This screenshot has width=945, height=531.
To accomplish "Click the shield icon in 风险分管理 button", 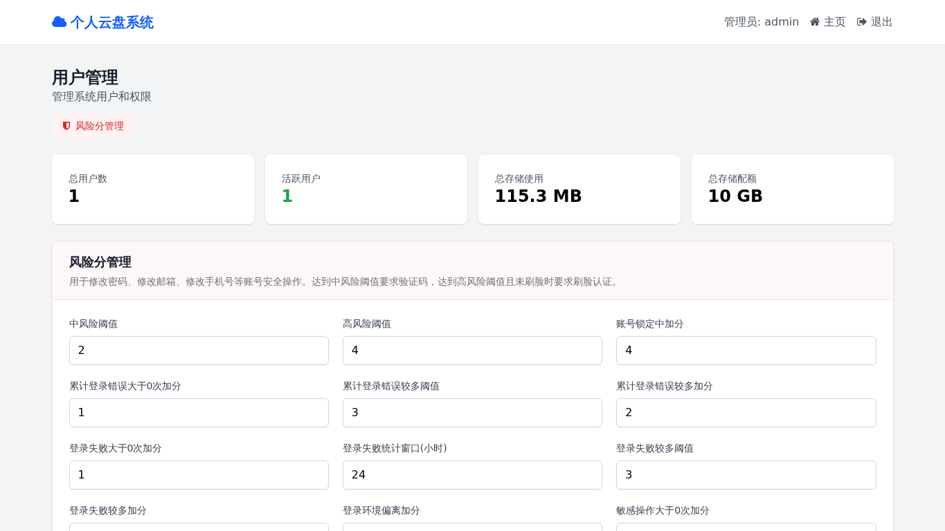I will 66,126.
